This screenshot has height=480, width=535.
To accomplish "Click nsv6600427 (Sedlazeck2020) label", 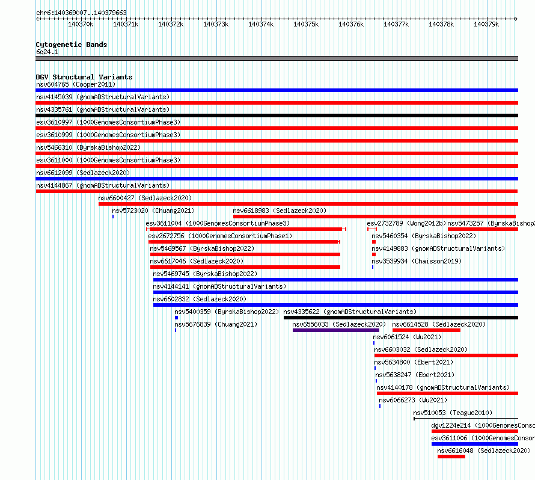I will 145,198.
